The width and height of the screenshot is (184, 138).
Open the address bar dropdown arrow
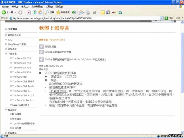(x=162, y=18)
